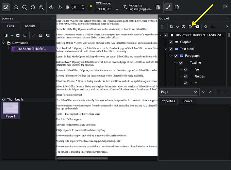Viewport: 231px width, 170px height.
Task: Select the rotate page icon in toolbar
Action: coord(33,7)
